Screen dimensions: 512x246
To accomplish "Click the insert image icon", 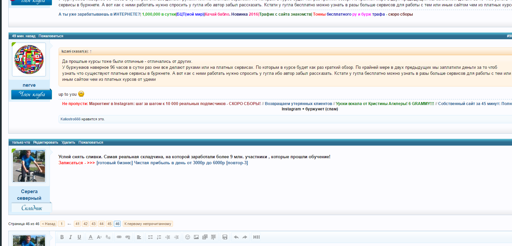I will [x=196, y=237].
